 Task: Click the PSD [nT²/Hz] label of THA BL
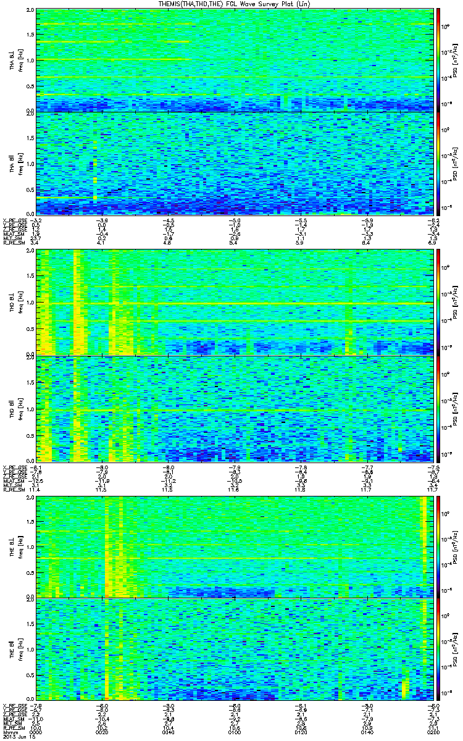(x=456, y=60)
